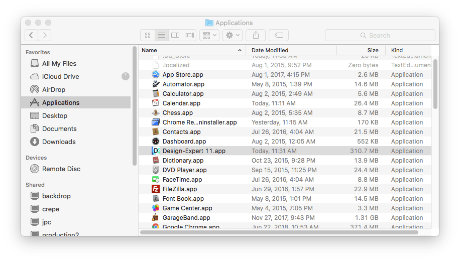This screenshot has height=261, width=460.
Task: Switch to column view
Action: tap(175, 35)
